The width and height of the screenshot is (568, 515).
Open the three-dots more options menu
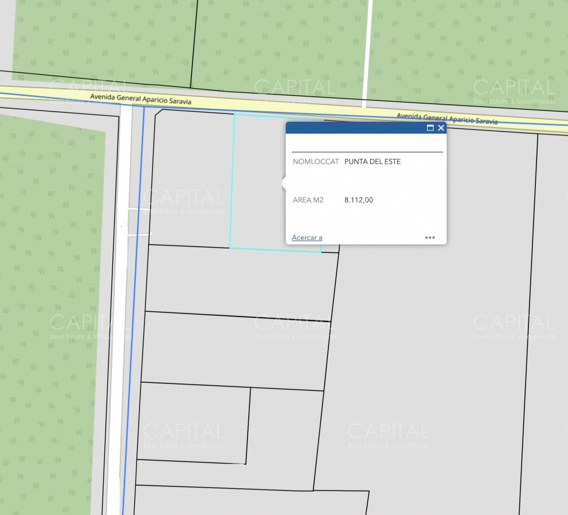pos(430,237)
